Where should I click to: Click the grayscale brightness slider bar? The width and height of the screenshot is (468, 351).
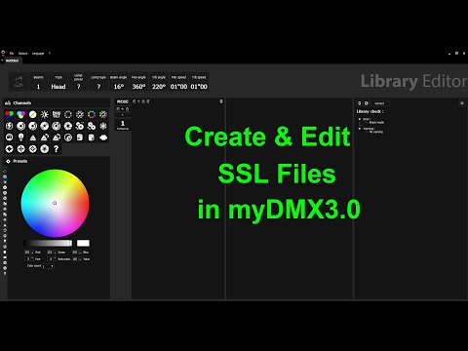tap(48, 243)
